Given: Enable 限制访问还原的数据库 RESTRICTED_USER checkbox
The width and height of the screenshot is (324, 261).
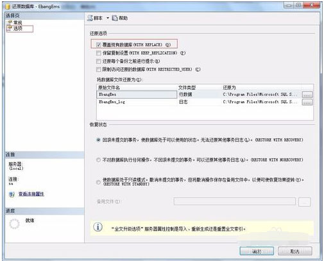Looking at the screenshot, I should coord(98,69).
